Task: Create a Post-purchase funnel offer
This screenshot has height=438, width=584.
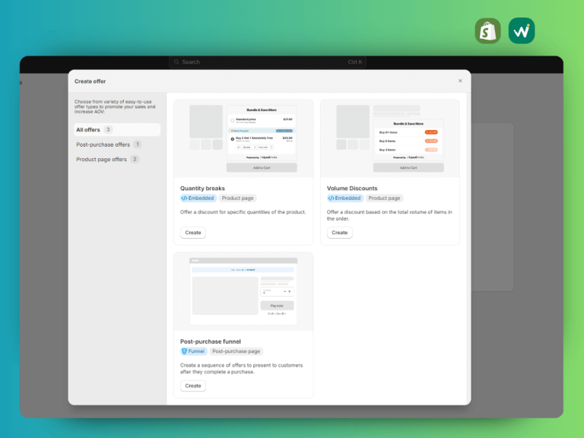Action: tap(193, 386)
